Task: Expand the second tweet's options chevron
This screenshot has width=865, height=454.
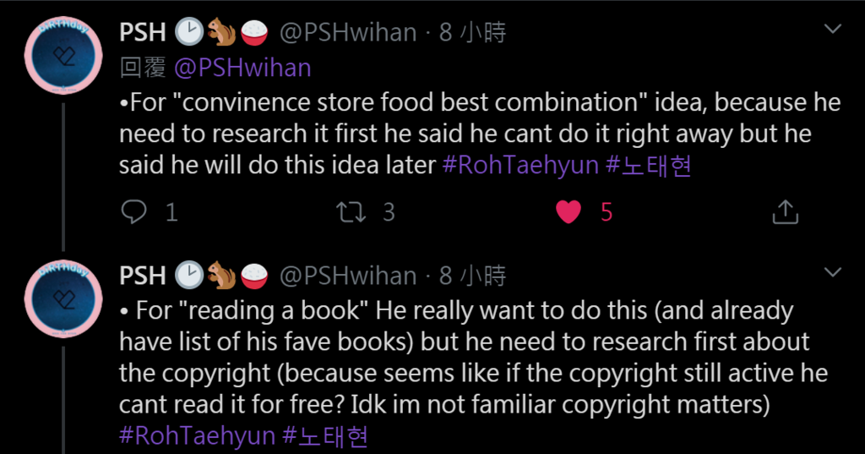Action: 832,271
